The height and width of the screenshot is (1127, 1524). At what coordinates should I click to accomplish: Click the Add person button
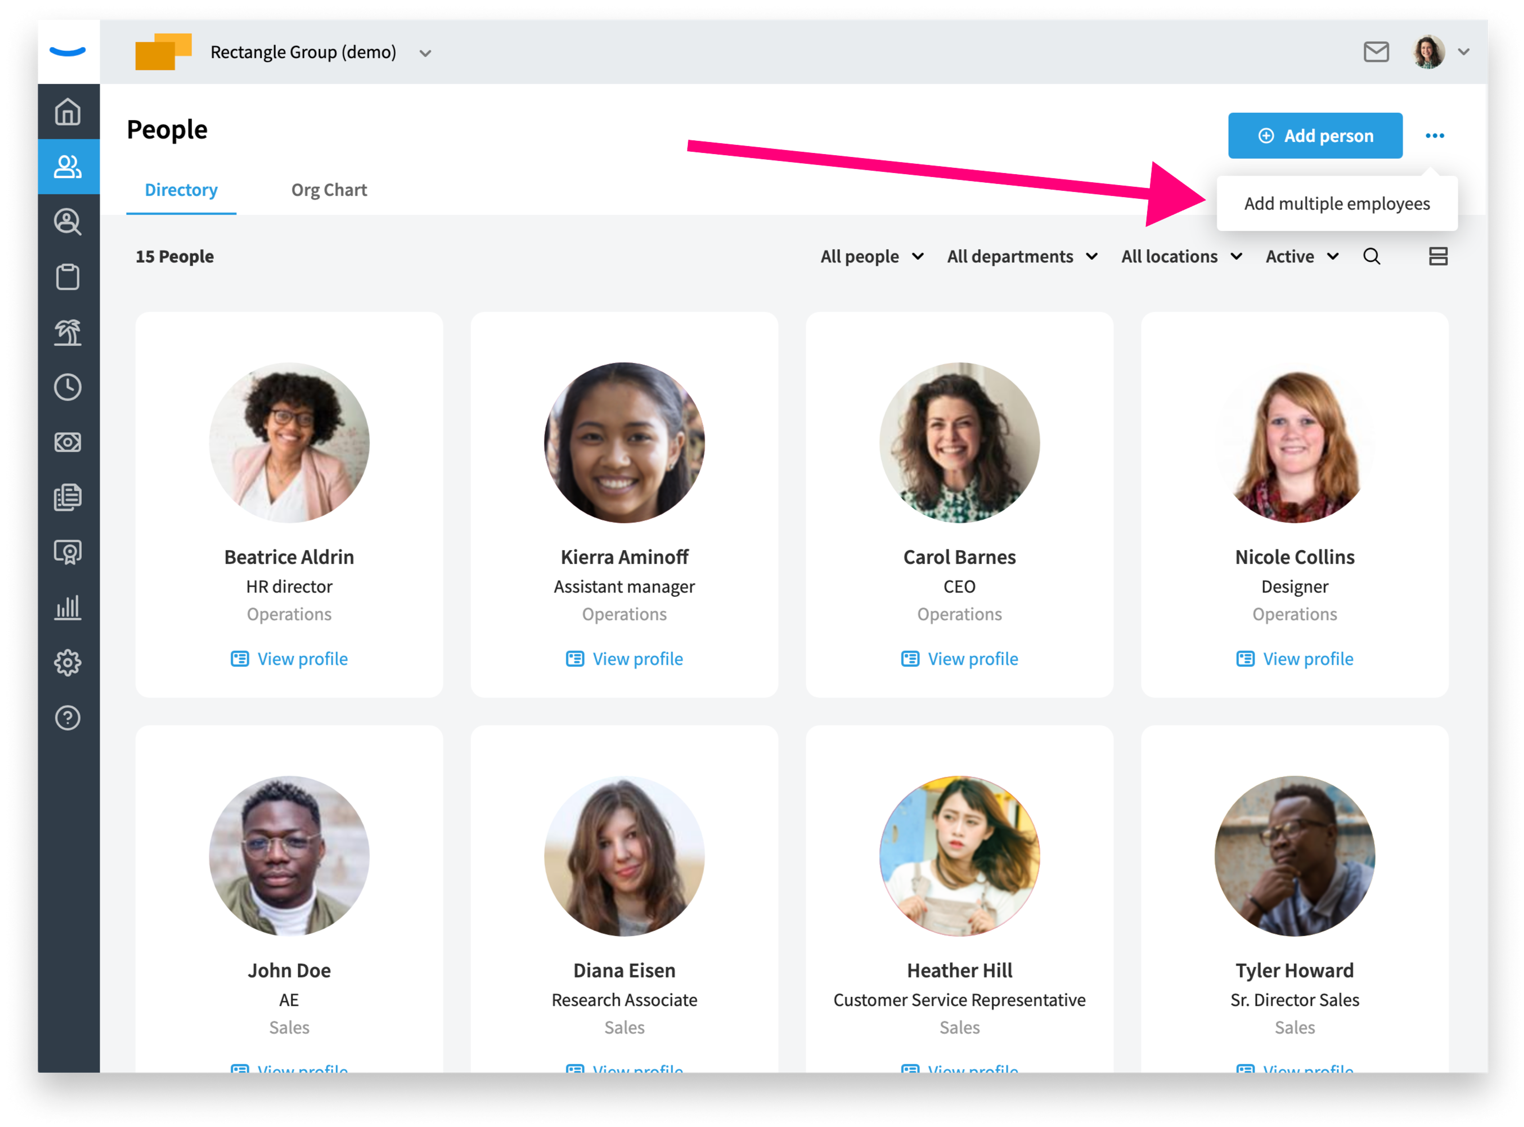[1315, 136]
